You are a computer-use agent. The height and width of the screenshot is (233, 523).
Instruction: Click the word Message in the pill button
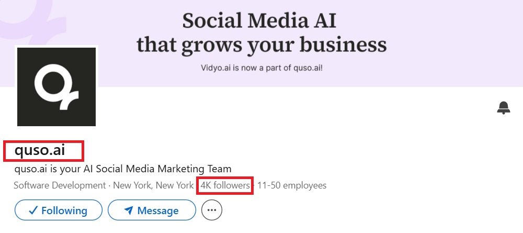pyautogui.click(x=158, y=210)
